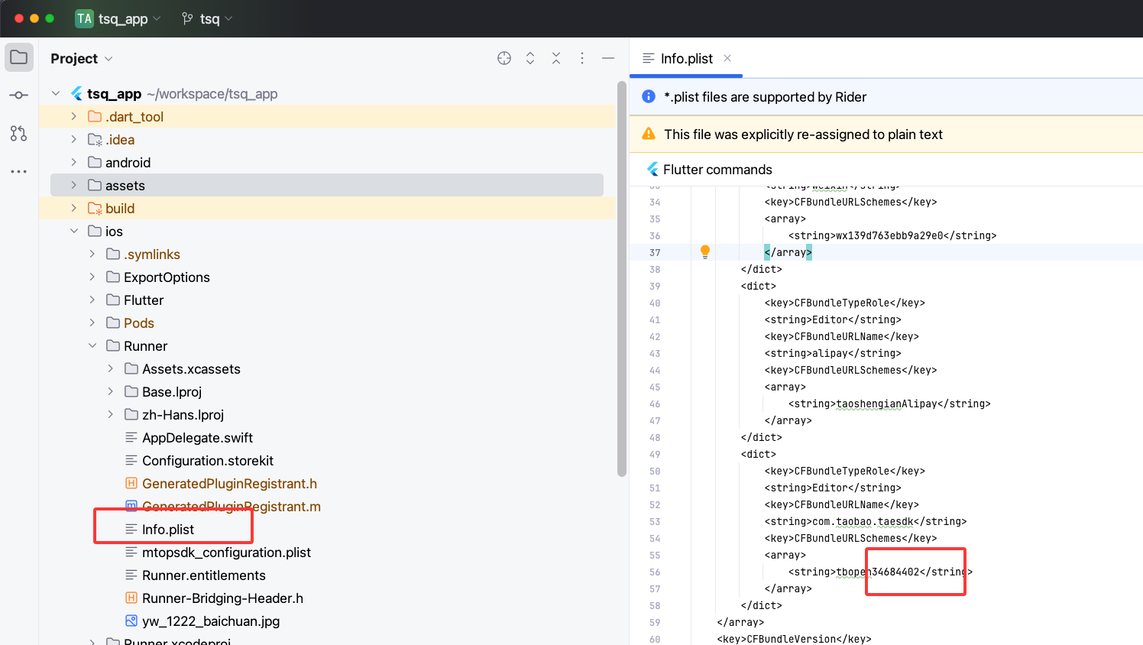Open the Project tool window folder icon

click(x=19, y=57)
